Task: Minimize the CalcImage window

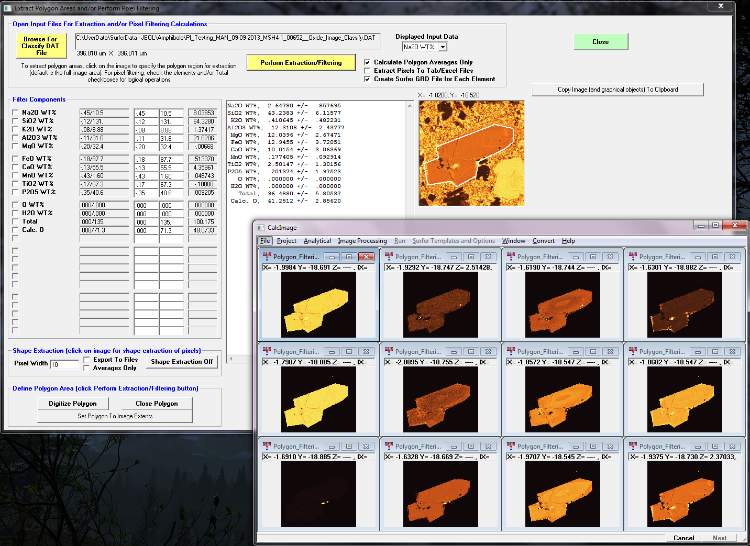Action: [701, 225]
